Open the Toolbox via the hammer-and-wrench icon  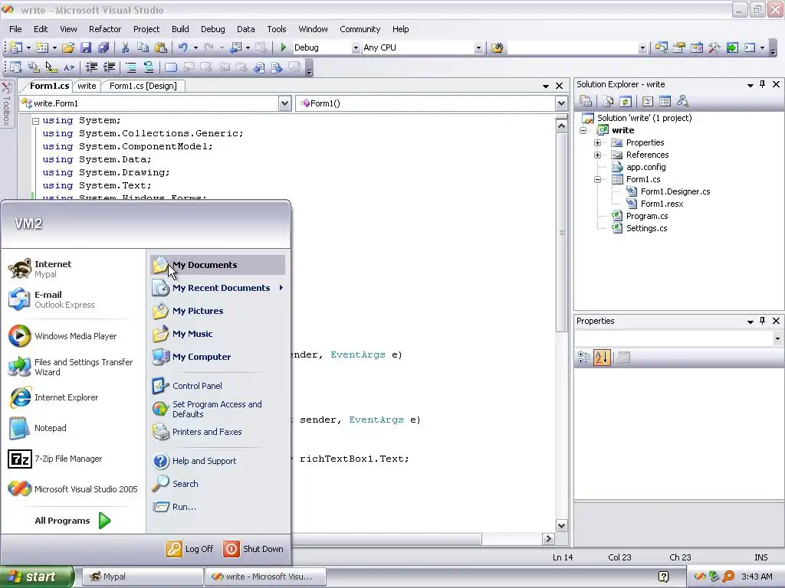[714, 47]
